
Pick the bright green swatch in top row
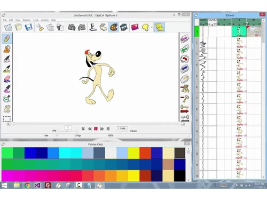[7, 153]
